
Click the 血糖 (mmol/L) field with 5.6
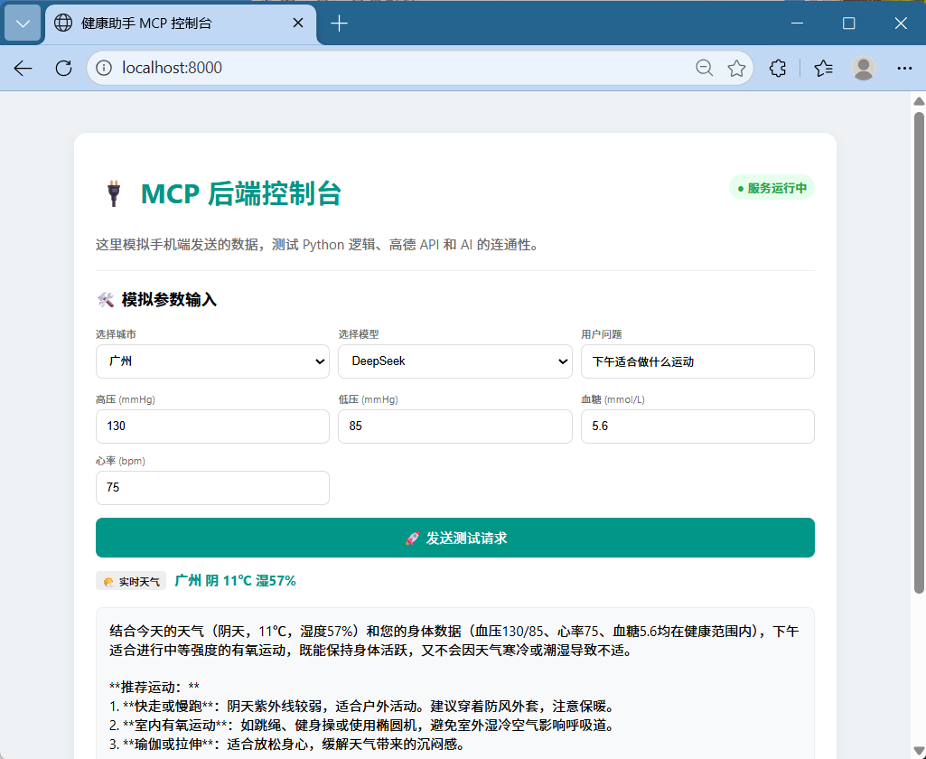[697, 426]
